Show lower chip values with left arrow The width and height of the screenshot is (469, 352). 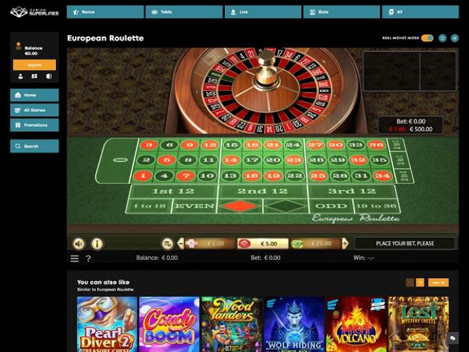[180, 243]
